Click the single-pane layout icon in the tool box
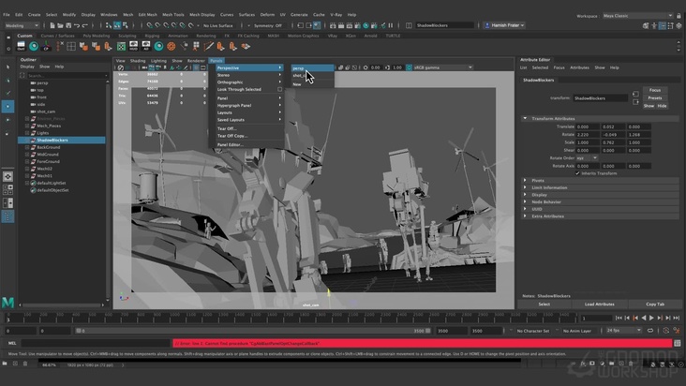This screenshot has width=686, height=386. pos(7,177)
